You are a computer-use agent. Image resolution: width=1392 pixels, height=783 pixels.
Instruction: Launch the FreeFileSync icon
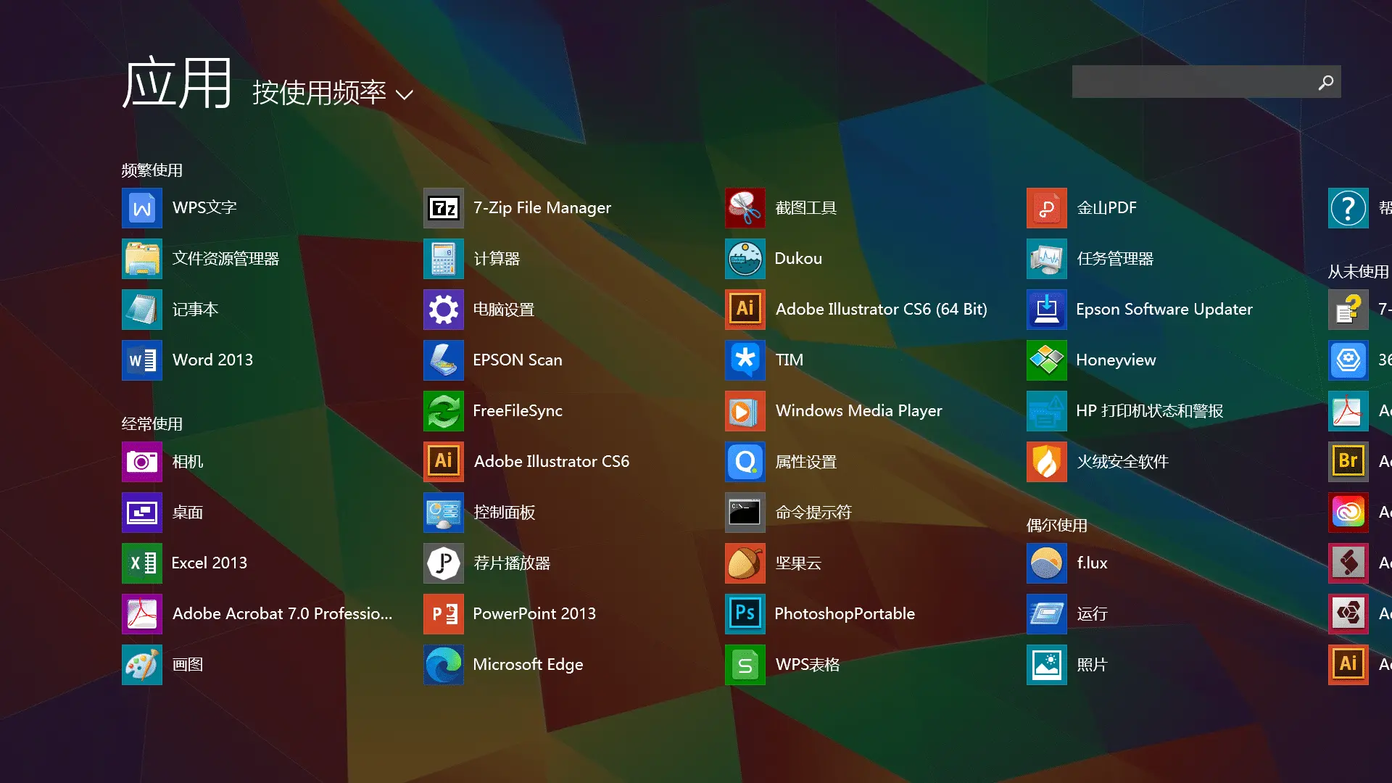click(x=444, y=411)
